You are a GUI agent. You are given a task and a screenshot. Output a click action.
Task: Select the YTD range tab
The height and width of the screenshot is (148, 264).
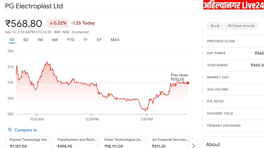70,40
